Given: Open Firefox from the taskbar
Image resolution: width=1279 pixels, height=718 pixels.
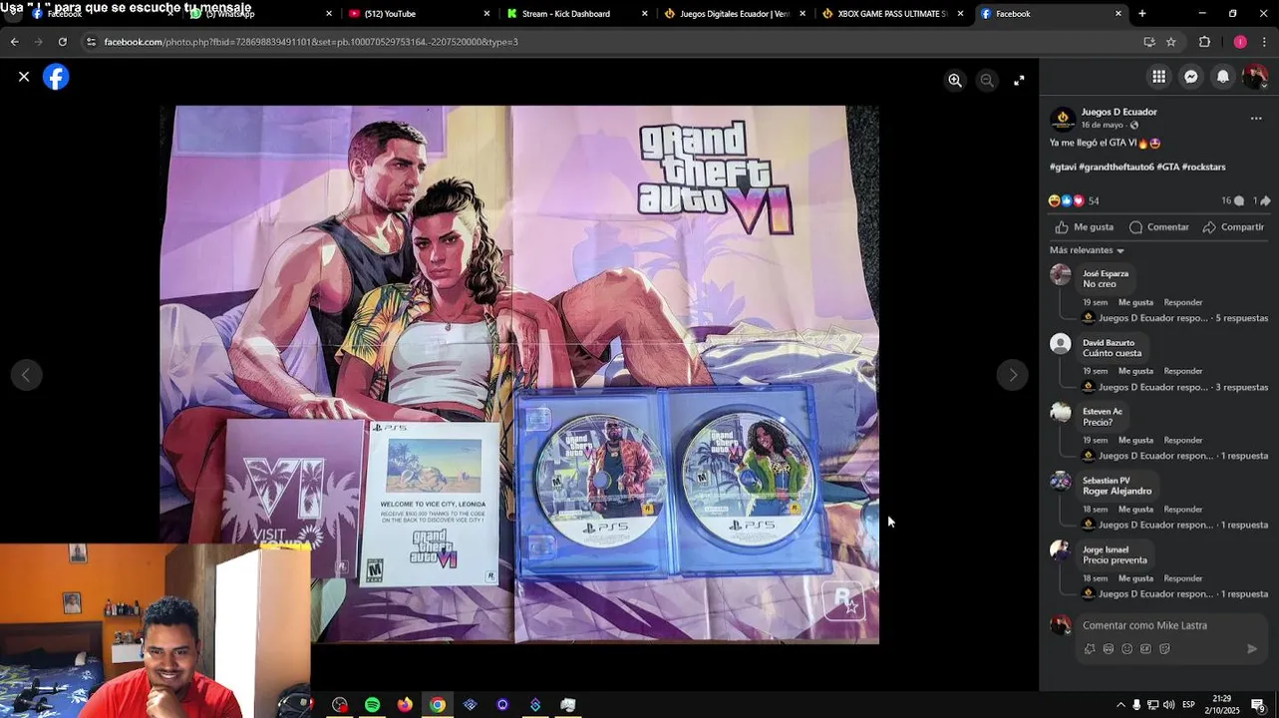Looking at the screenshot, I should [x=405, y=705].
